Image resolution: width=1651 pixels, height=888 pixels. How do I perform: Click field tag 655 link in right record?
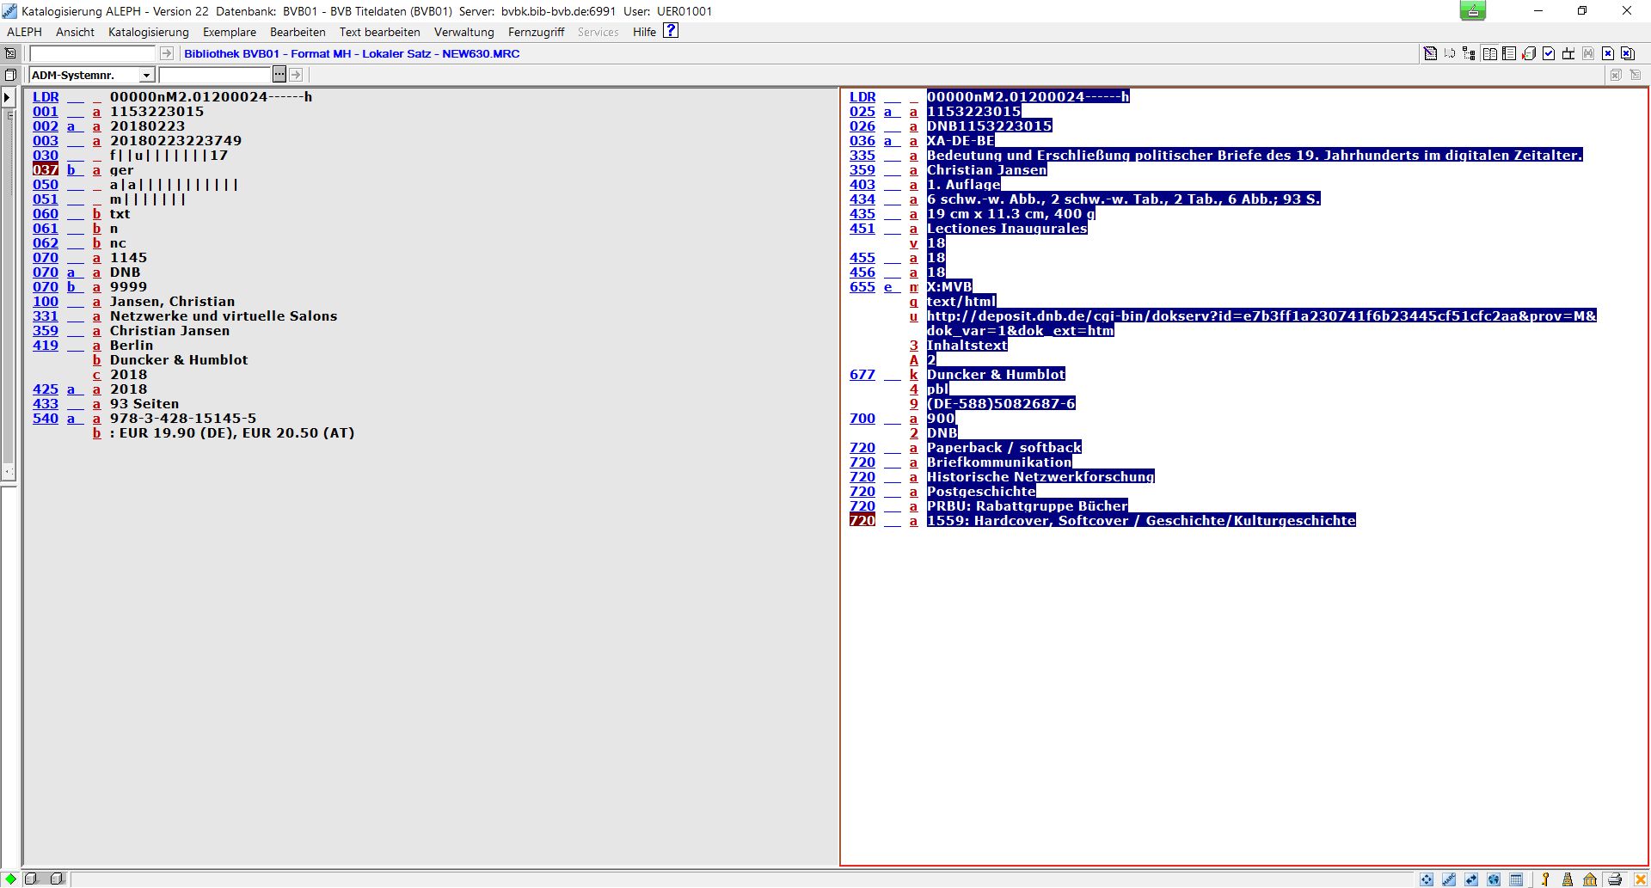pos(862,287)
